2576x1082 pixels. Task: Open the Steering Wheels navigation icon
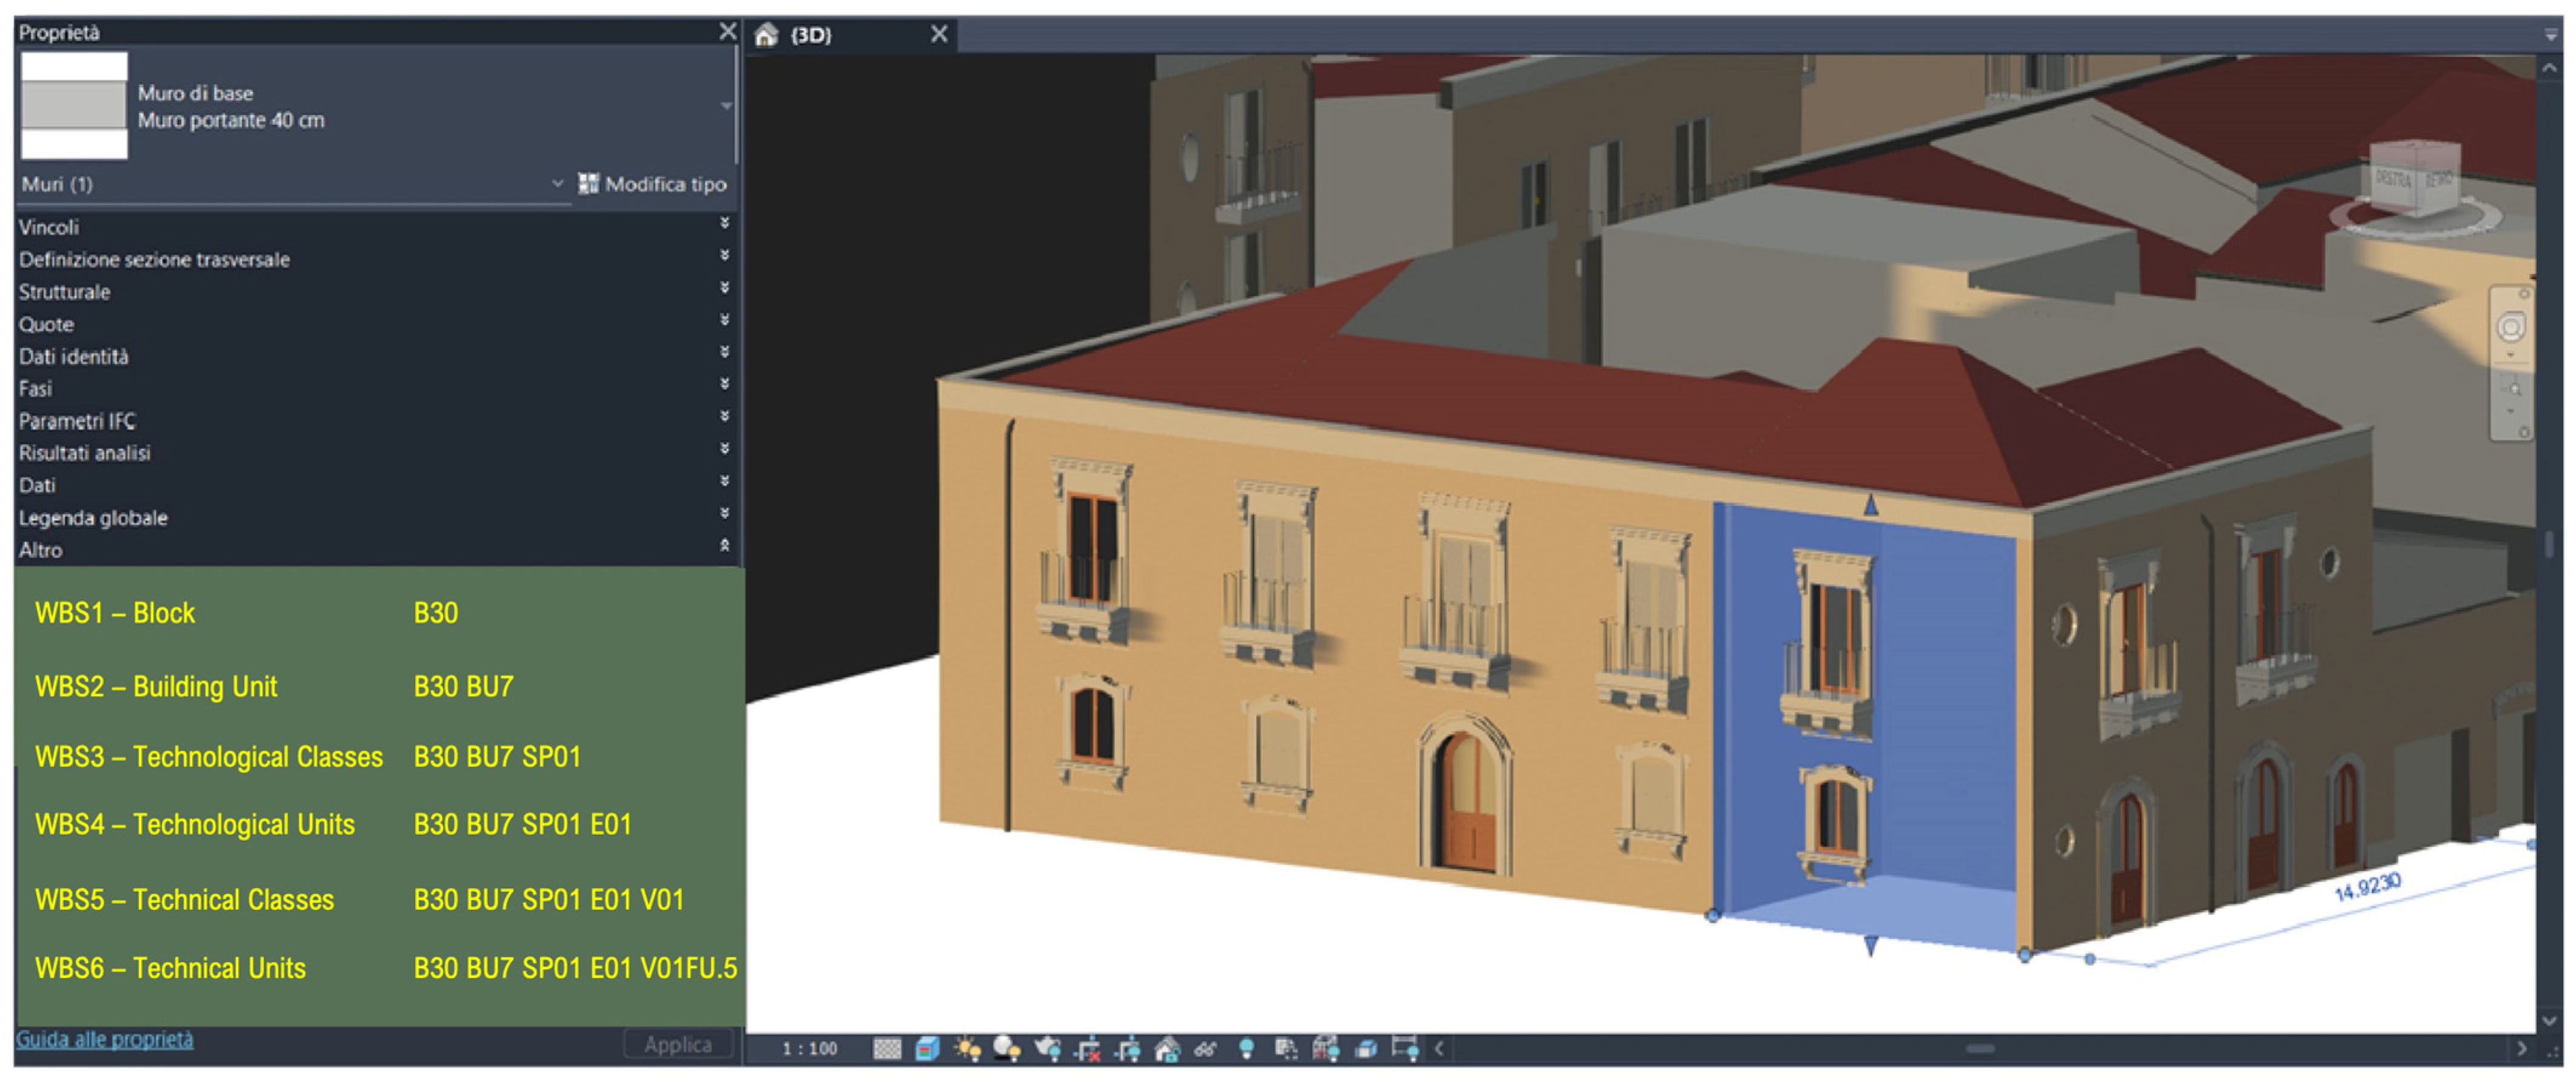(x=2510, y=328)
